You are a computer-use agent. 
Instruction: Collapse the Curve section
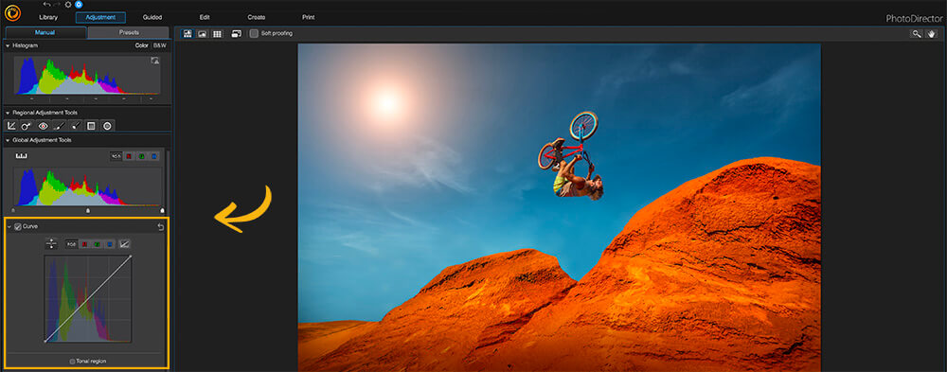9,227
